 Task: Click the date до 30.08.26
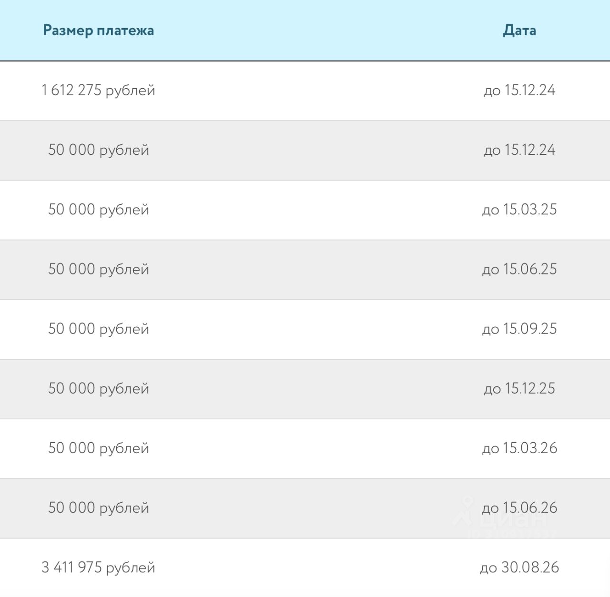tap(519, 567)
